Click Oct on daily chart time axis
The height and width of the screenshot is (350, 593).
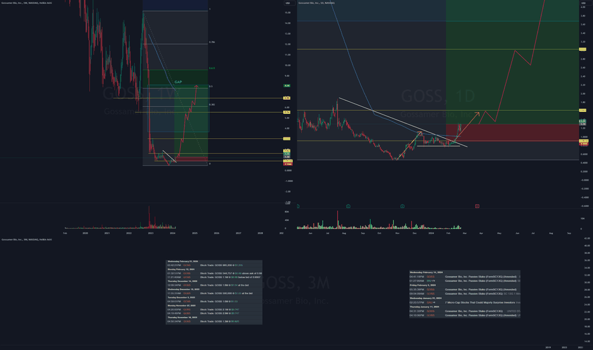[x=379, y=233]
